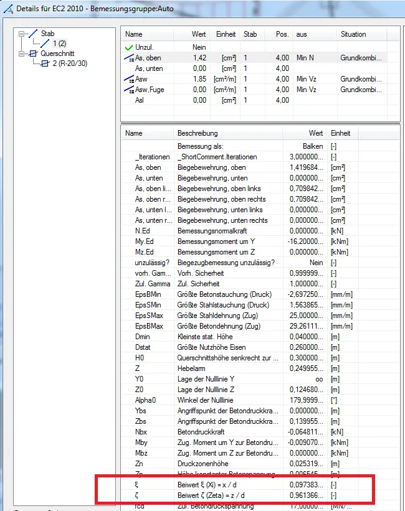Select the Vorh. Sicherheit row
The height and width of the screenshot is (511, 405).
(240, 273)
